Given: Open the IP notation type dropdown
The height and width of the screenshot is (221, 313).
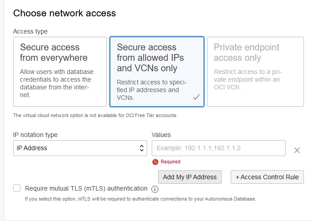Looking at the screenshot, I should pyautogui.click(x=79, y=148).
